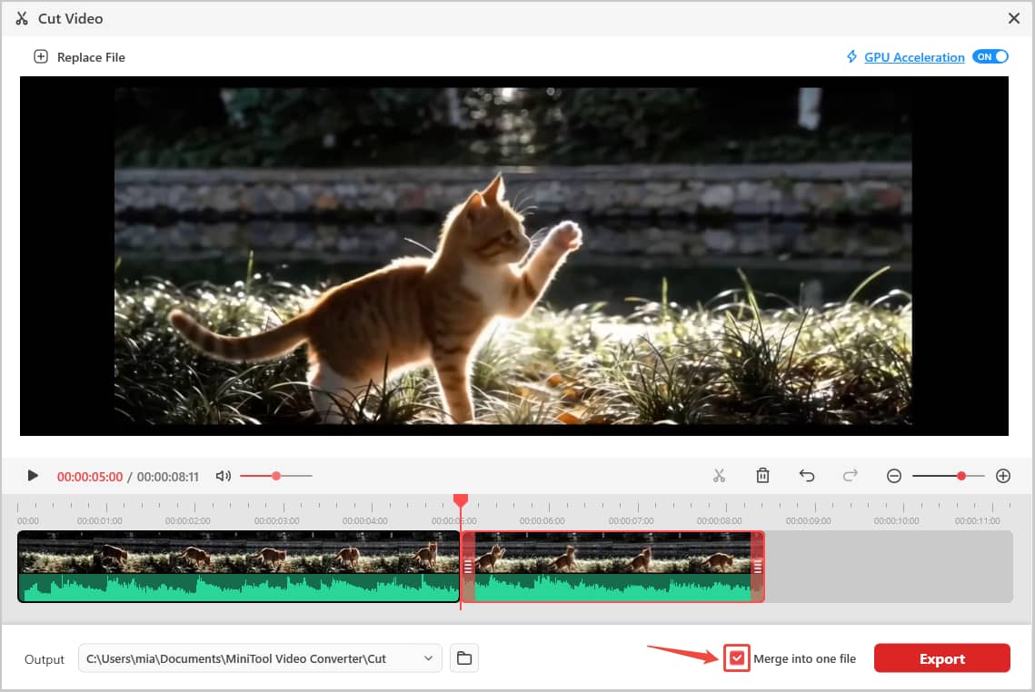Viewport: 1035px width, 692px height.
Task: Adjust the volume slider handle
Action: point(276,476)
